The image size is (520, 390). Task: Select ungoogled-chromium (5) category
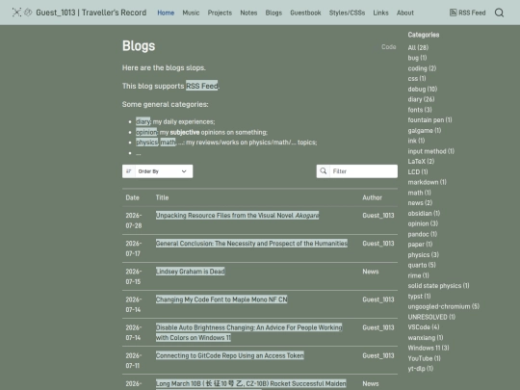tap(444, 306)
